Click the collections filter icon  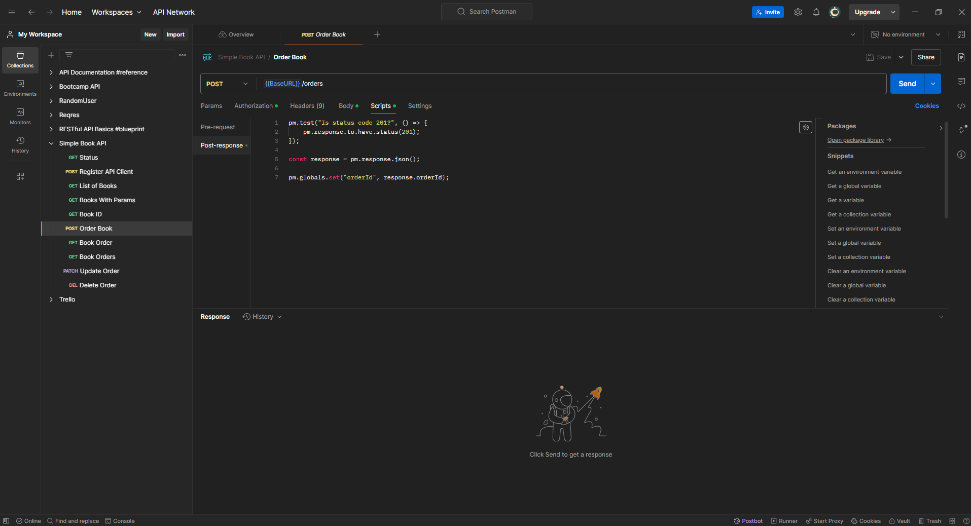click(x=69, y=55)
